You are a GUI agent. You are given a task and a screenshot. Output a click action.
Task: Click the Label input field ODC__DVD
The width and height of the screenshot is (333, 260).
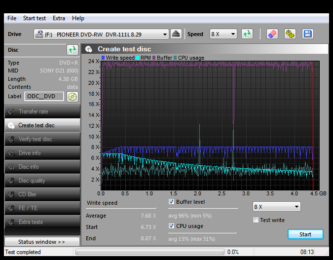pos(44,96)
